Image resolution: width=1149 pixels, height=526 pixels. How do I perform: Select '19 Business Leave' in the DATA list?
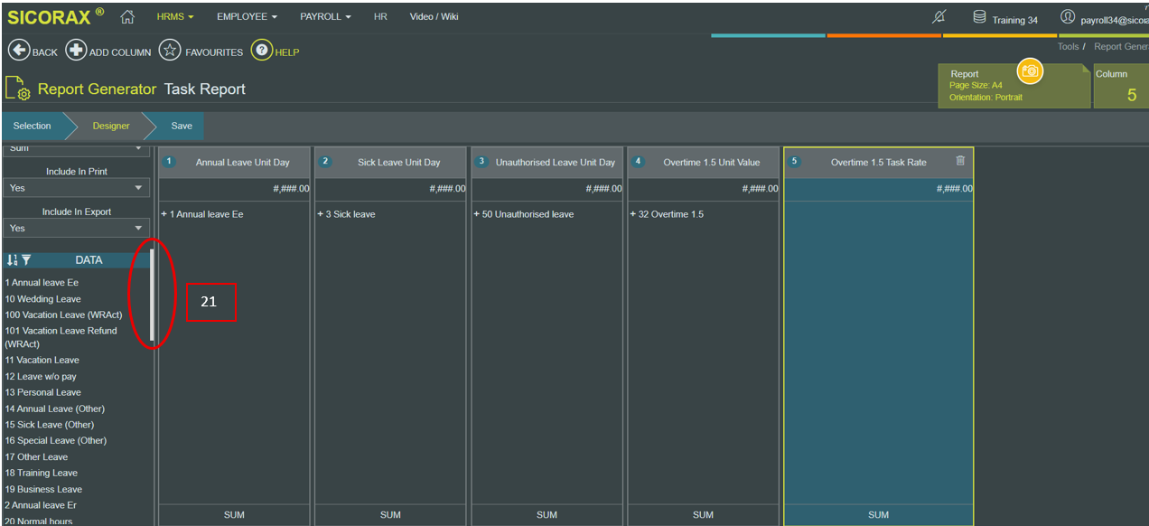[43, 490]
